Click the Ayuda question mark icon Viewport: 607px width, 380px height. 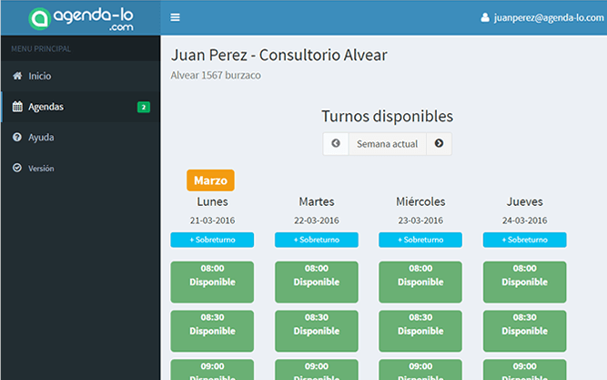tap(17, 137)
